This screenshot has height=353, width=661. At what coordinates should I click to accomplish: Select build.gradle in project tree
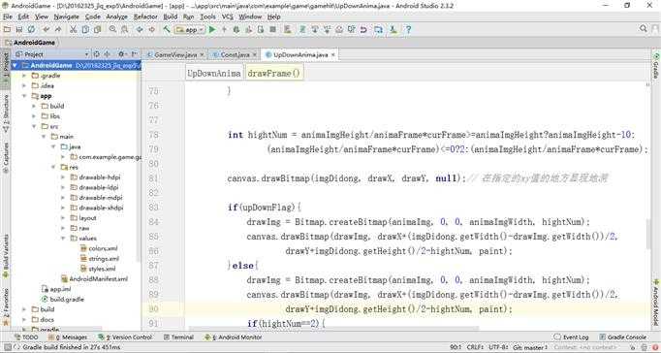click(x=63, y=299)
